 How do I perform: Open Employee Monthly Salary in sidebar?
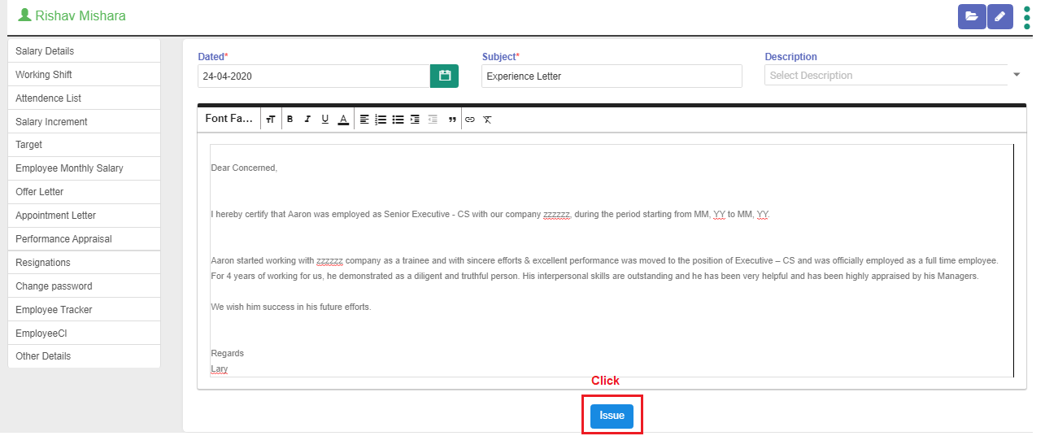[x=85, y=168]
